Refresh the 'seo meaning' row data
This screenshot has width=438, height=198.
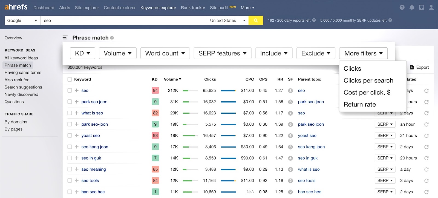coord(426,170)
